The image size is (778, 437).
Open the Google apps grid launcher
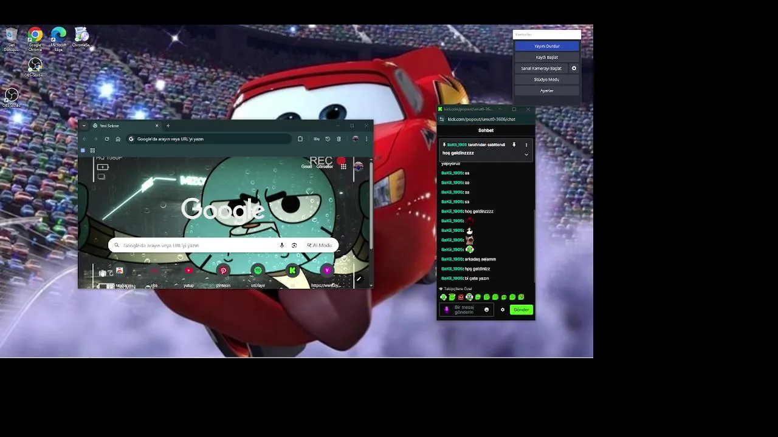pos(343,166)
